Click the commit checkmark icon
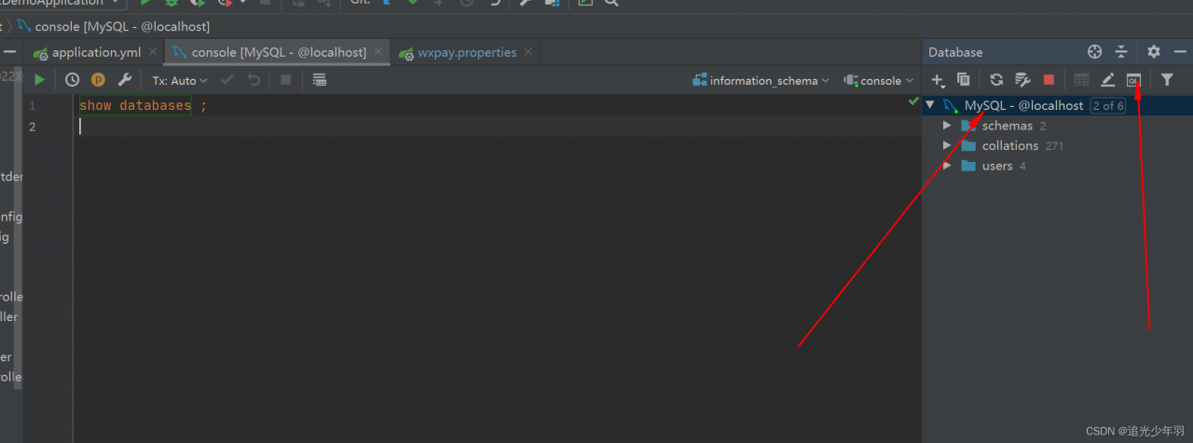The width and height of the screenshot is (1193, 443). pyautogui.click(x=227, y=80)
